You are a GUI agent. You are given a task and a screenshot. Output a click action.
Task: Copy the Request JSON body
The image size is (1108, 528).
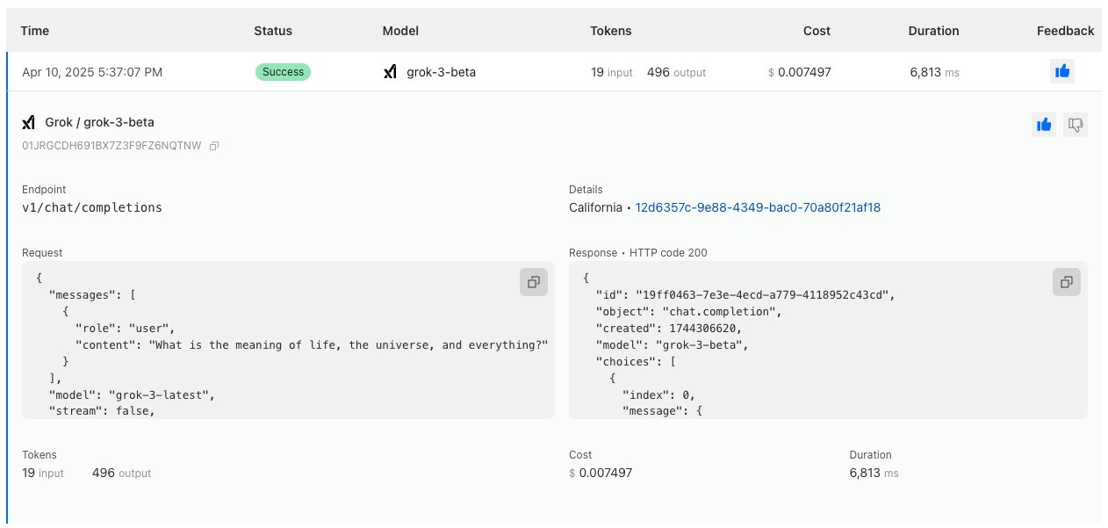(x=533, y=282)
